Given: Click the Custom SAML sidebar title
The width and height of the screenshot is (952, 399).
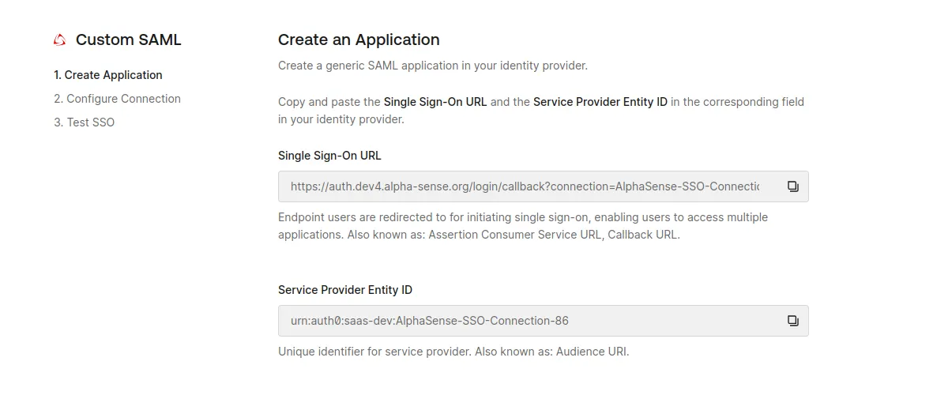Looking at the screenshot, I should pos(128,40).
